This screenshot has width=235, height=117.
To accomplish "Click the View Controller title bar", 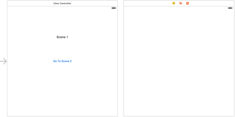I will coord(62,3).
